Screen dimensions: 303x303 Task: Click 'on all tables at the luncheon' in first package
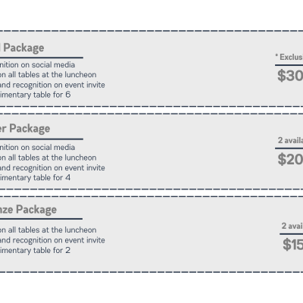48,75
